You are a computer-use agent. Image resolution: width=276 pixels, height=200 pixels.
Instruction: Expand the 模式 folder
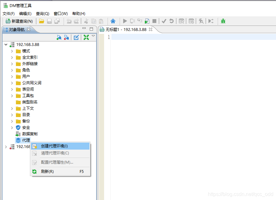click(12, 51)
